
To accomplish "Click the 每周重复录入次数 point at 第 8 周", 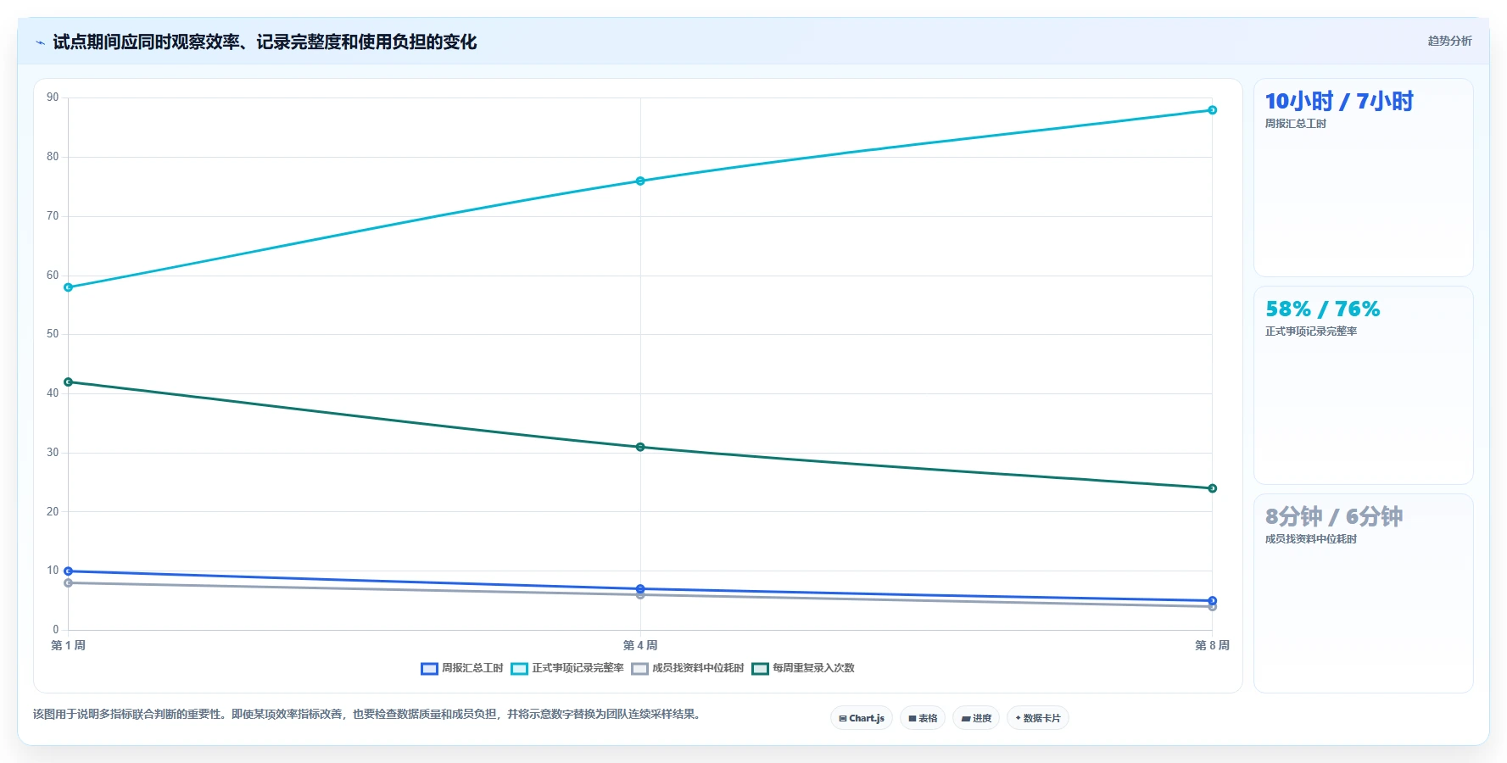I will (x=1212, y=488).
